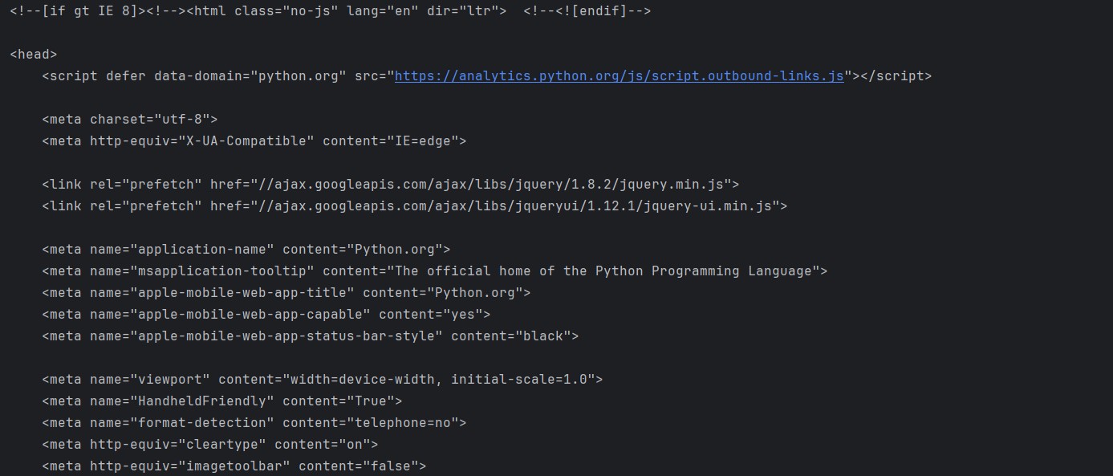
Task: Click the apple-mobile-web-app-title meta line
Action: click(x=286, y=293)
